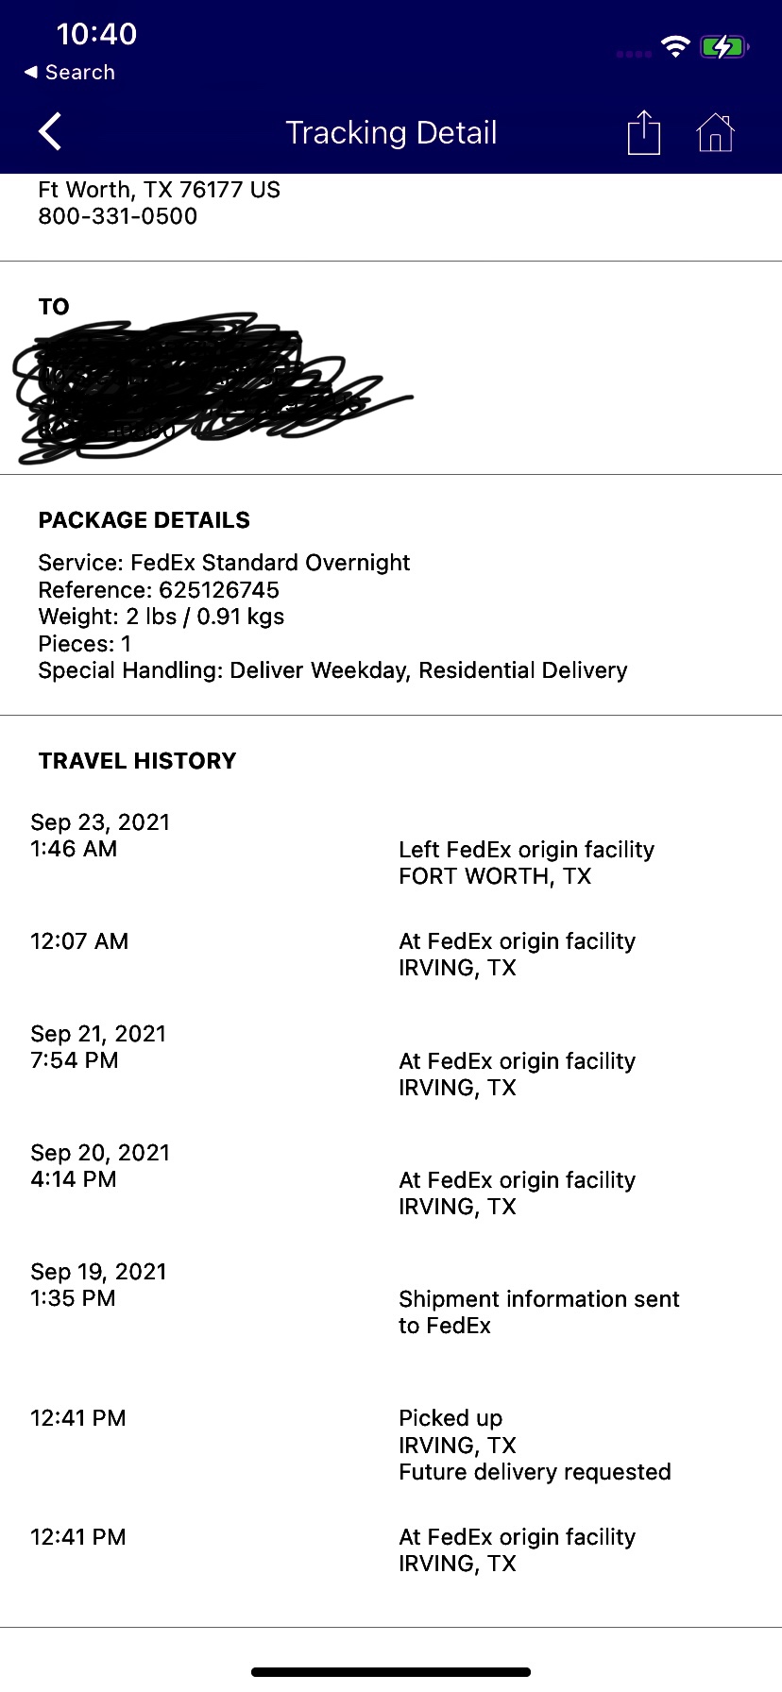Open the share sheet icon
782x1692 pixels.
pos(643,132)
